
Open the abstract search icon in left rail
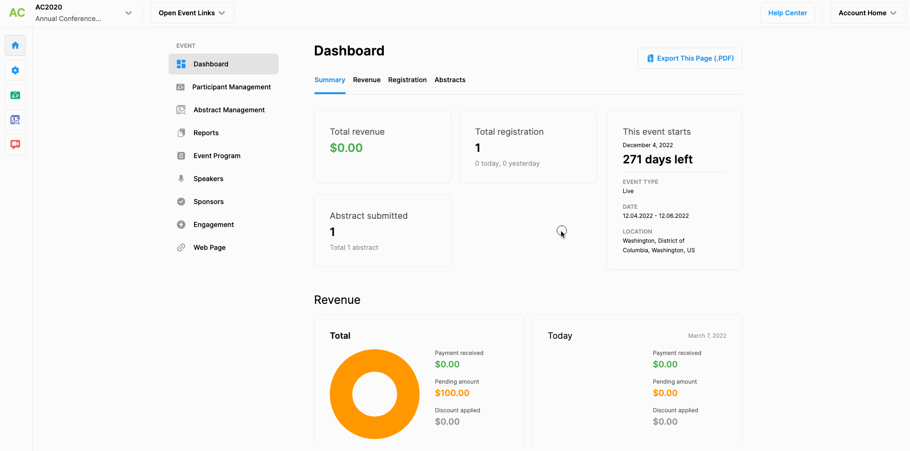click(x=15, y=120)
